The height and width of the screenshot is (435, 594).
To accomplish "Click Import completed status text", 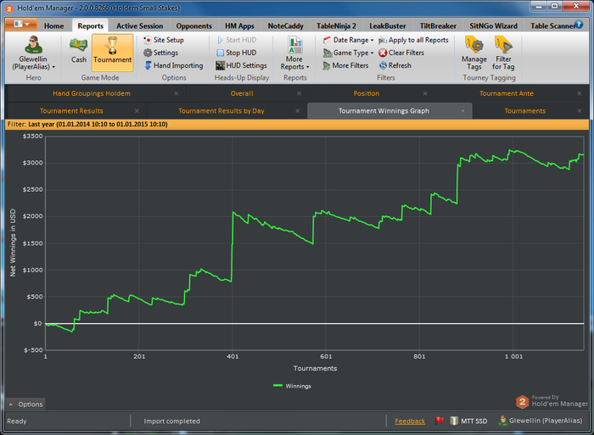I will pyautogui.click(x=171, y=421).
